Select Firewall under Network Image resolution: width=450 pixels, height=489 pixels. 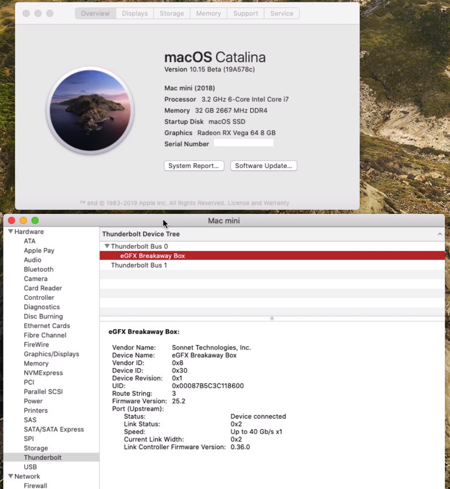click(35, 486)
